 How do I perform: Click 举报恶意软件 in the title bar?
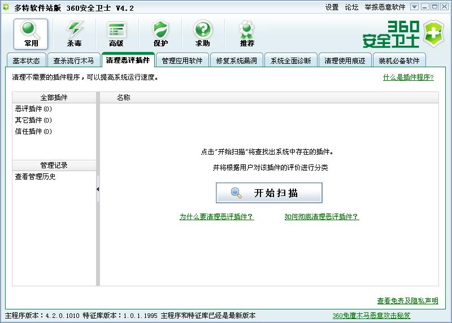coord(385,7)
